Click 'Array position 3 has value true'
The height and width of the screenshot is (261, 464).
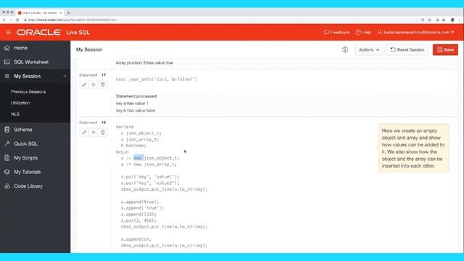[x=144, y=63]
